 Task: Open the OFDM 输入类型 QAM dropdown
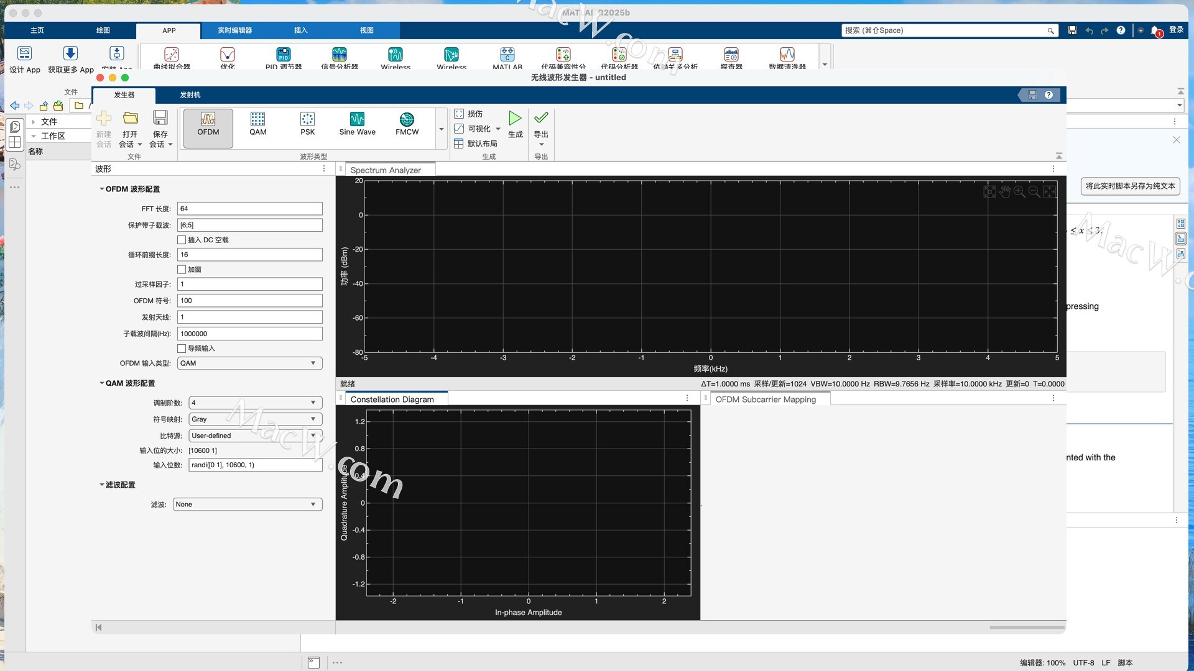249,363
